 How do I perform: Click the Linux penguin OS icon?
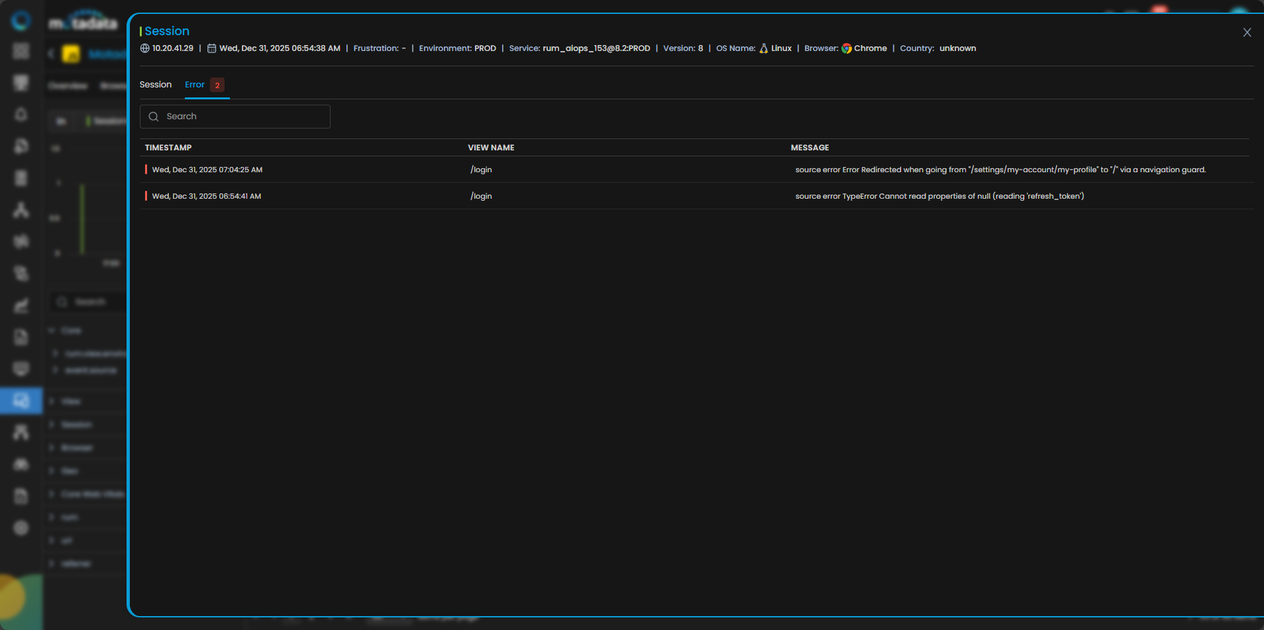[764, 48]
